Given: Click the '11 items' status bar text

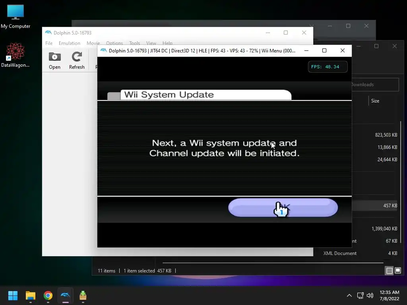Looking at the screenshot, I should (x=107, y=271).
